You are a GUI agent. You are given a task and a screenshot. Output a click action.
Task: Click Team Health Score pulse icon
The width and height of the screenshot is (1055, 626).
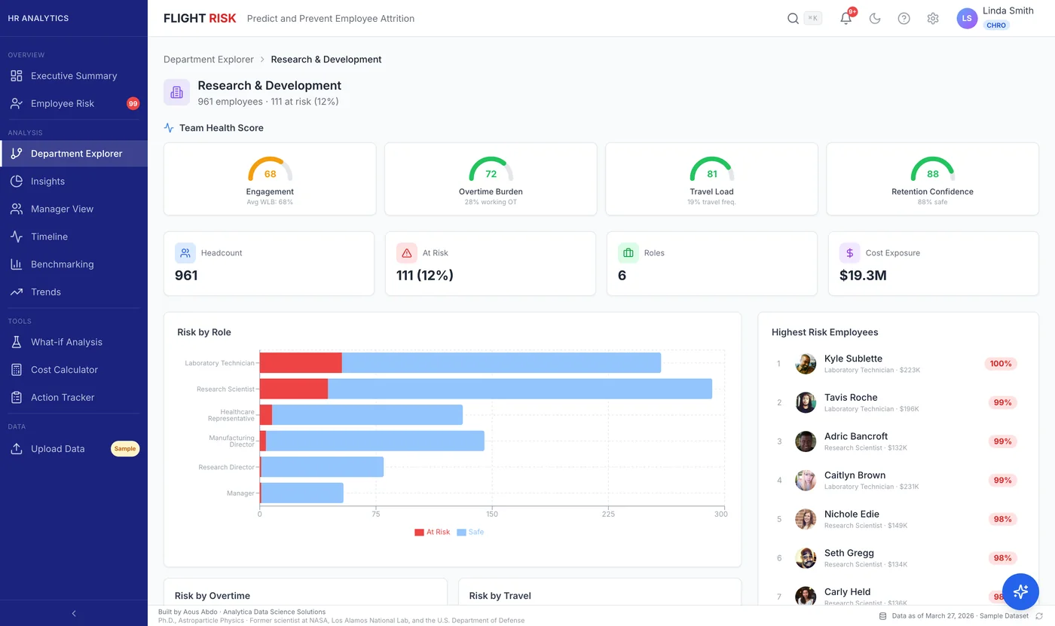tap(169, 128)
